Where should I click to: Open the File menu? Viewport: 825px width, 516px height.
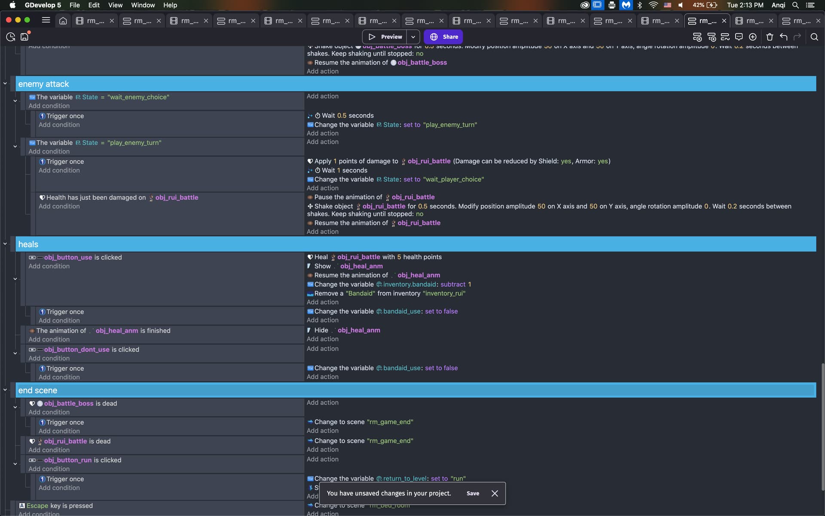[74, 5]
